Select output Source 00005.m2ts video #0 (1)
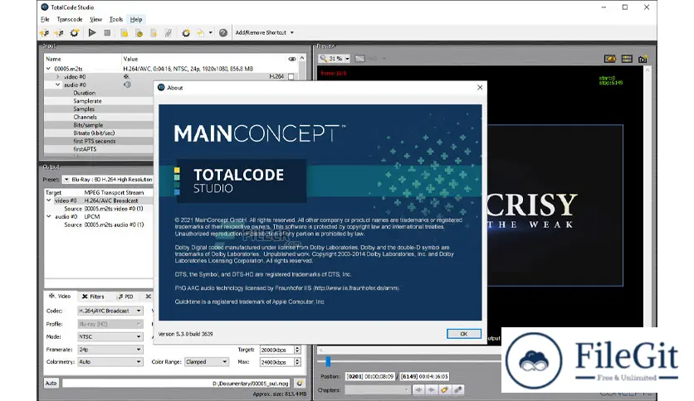Viewport: 694px width, 401px height. pos(99,209)
